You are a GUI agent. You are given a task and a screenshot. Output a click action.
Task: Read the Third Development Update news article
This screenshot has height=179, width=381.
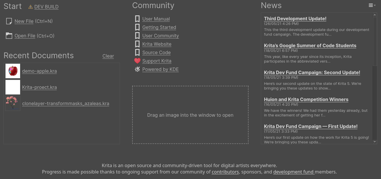[x=295, y=19]
